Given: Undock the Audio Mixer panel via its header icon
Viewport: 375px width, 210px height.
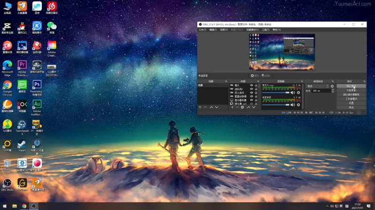Looking at the screenshot, I should click(x=302, y=81).
